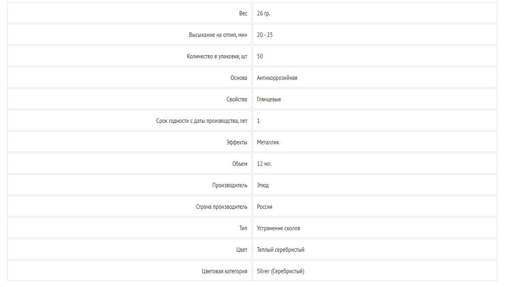The height and width of the screenshot is (287, 505).
Task: Select the 'Глянцевые' property value
Action: (269, 99)
